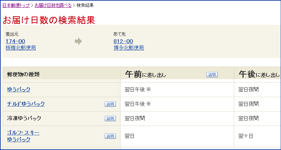Select 翌々日 cell in ゴルフ・スキー row
This screenshot has width=281, height=150.
click(257, 136)
